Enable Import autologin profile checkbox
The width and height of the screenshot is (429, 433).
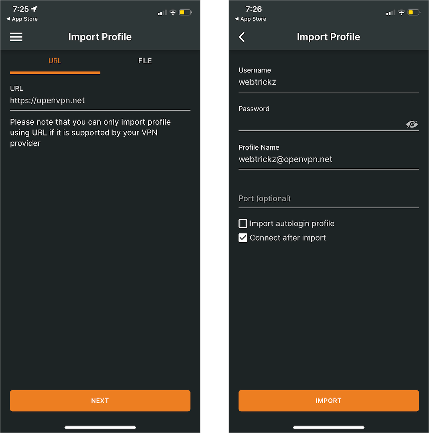point(243,223)
